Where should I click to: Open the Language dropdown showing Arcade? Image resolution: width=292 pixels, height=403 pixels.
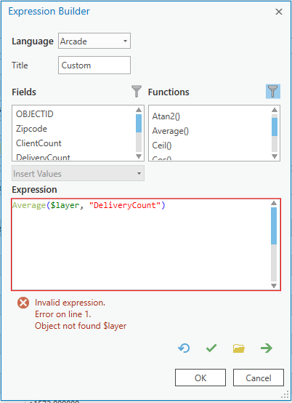click(x=94, y=41)
